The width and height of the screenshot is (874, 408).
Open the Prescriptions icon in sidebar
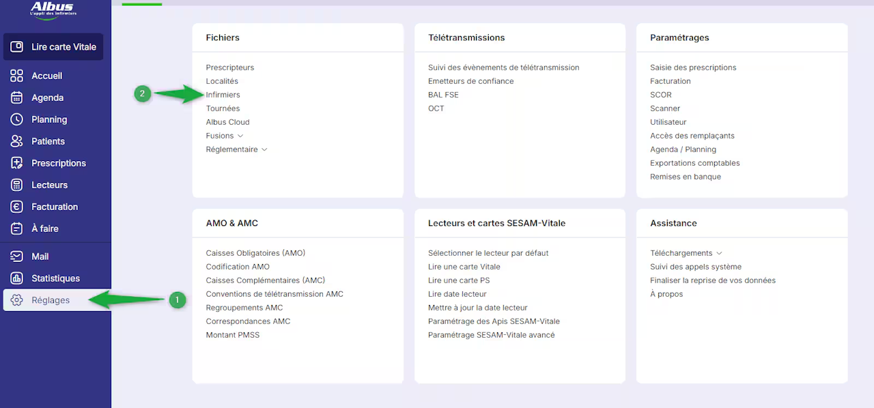(17, 163)
